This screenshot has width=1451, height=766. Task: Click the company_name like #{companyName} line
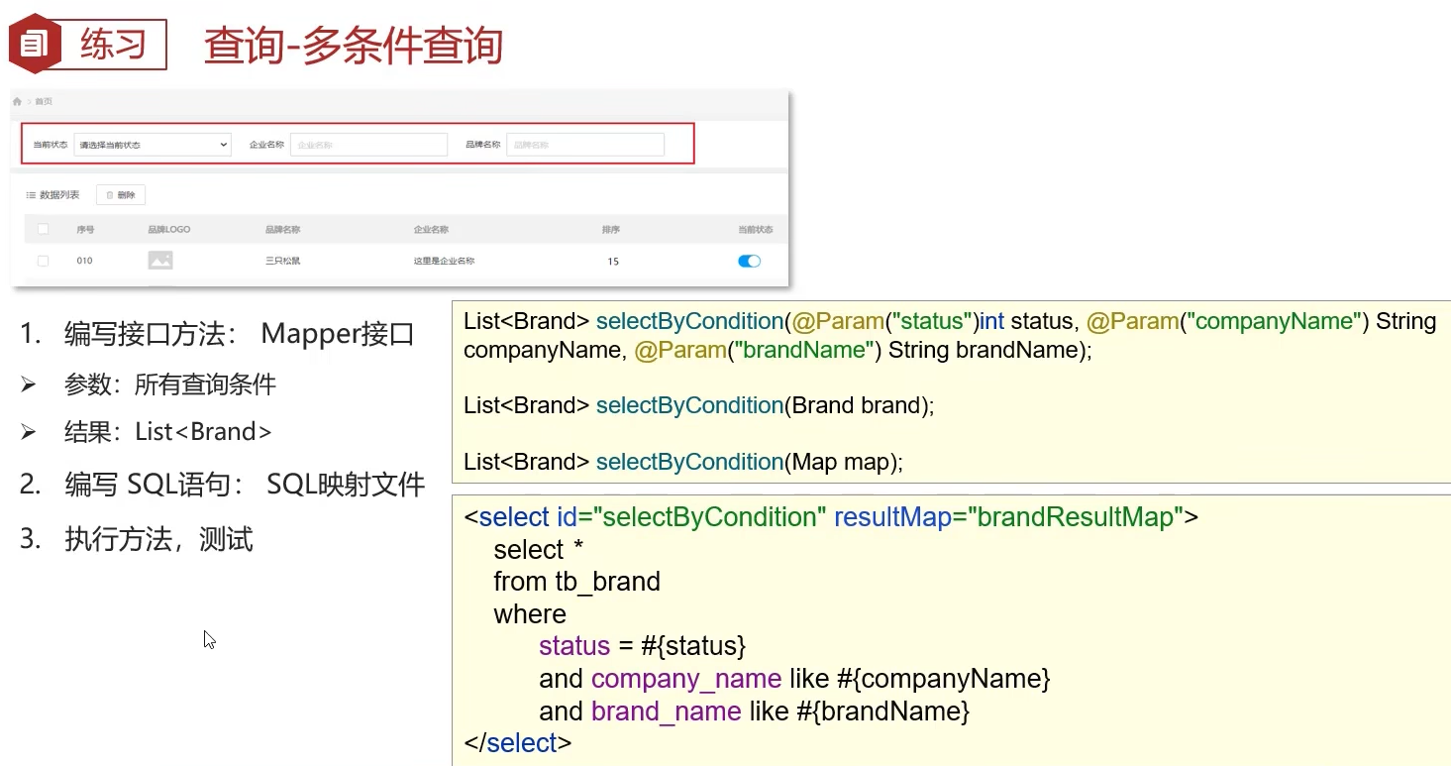pos(794,679)
